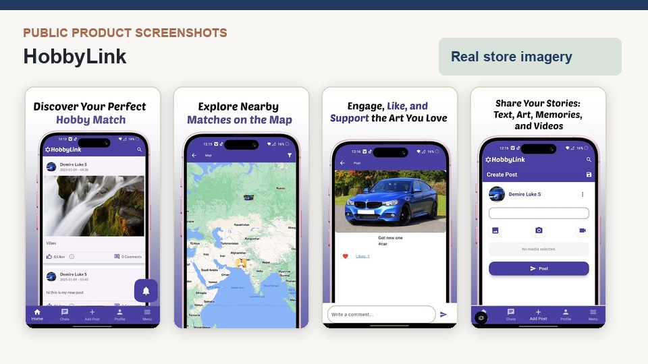
Task: Open 0 Comments on the Vibes post
Action: coord(128,257)
